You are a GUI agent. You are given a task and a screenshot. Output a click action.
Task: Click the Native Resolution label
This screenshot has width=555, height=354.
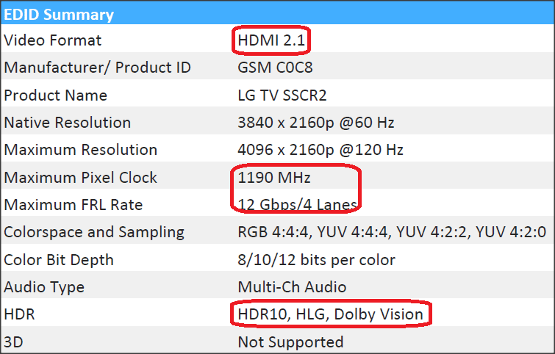(68, 123)
